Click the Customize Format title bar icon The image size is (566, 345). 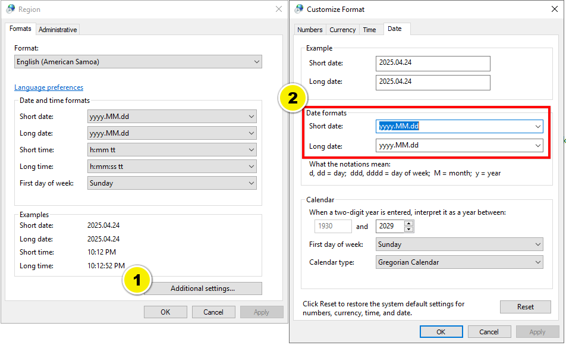(x=298, y=10)
